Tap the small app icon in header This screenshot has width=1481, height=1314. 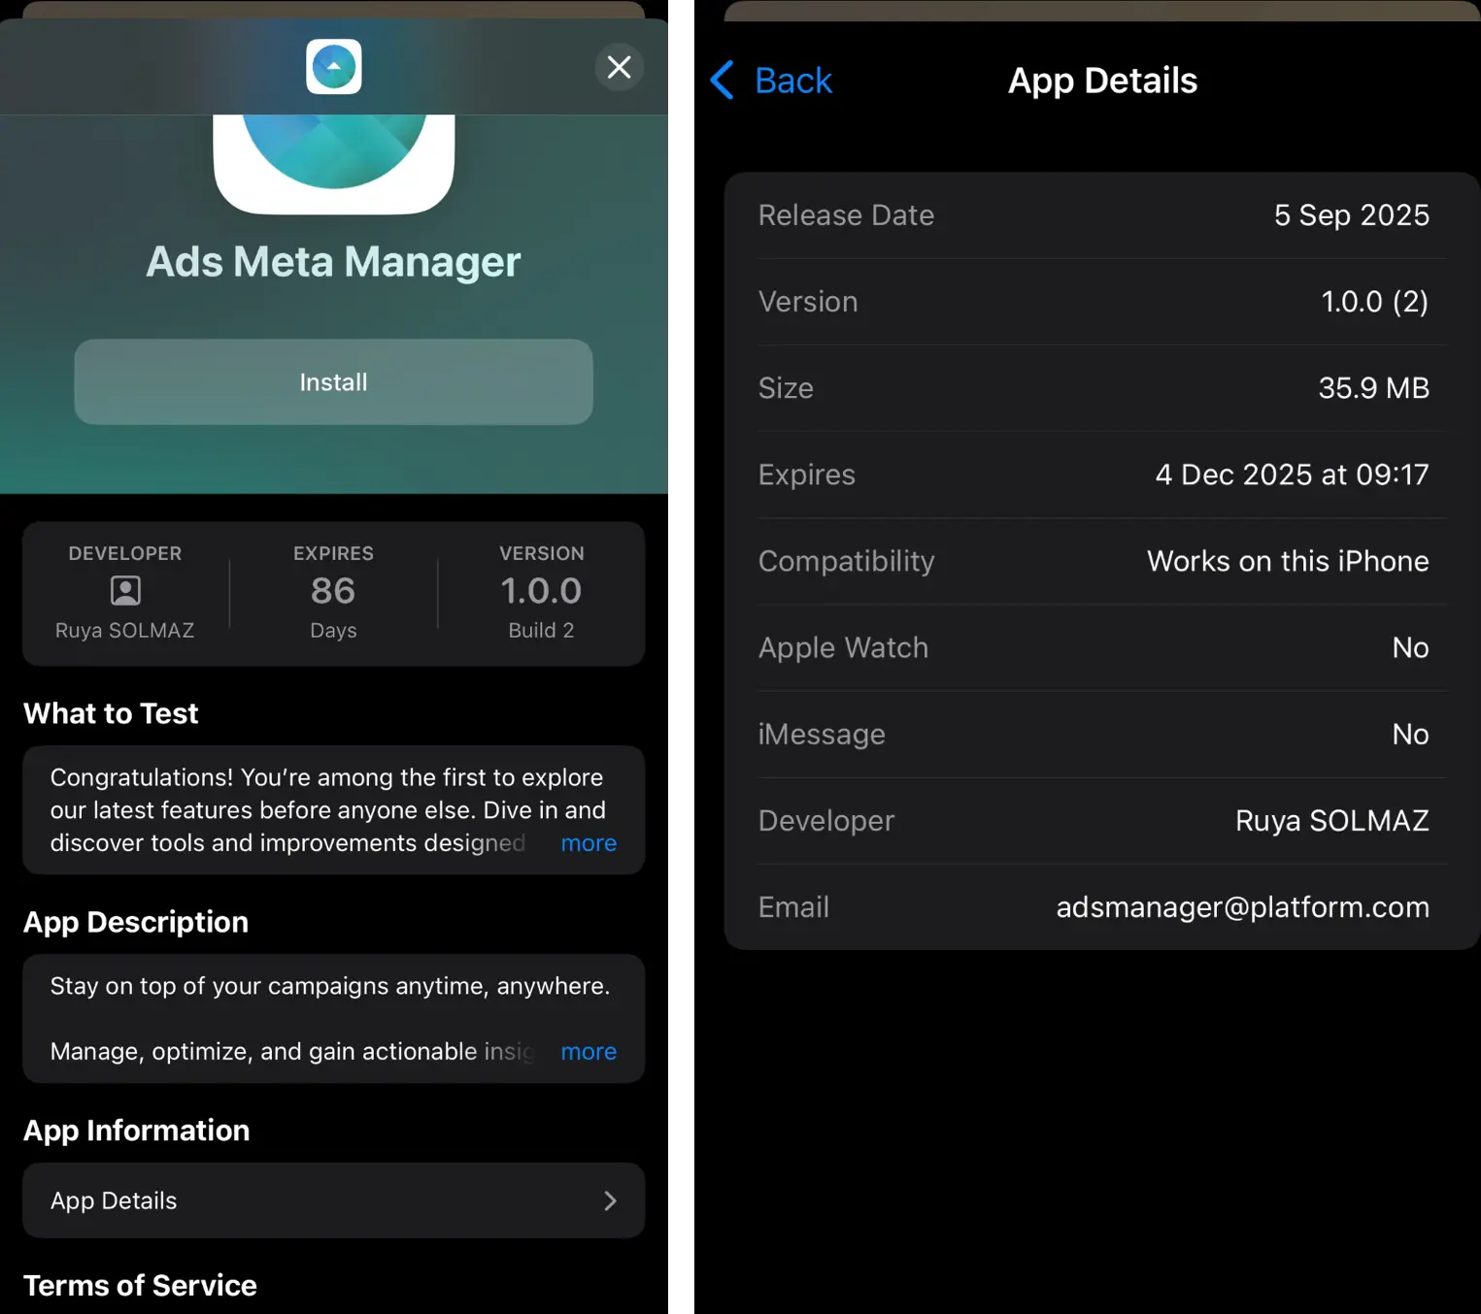coord(334,67)
